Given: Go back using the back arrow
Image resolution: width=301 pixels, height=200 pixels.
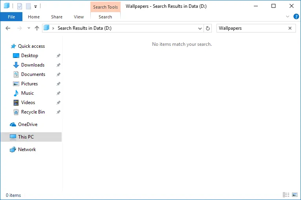Looking at the screenshot, I should (x=8, y=28).
